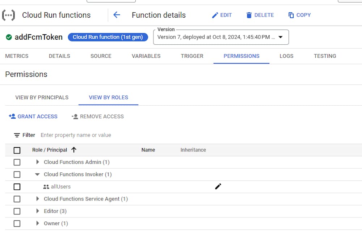Viewport: 362px width, 243px height.
Task: Click the Filter list icon
Action: pyautogui.click(x=17, y=135)
